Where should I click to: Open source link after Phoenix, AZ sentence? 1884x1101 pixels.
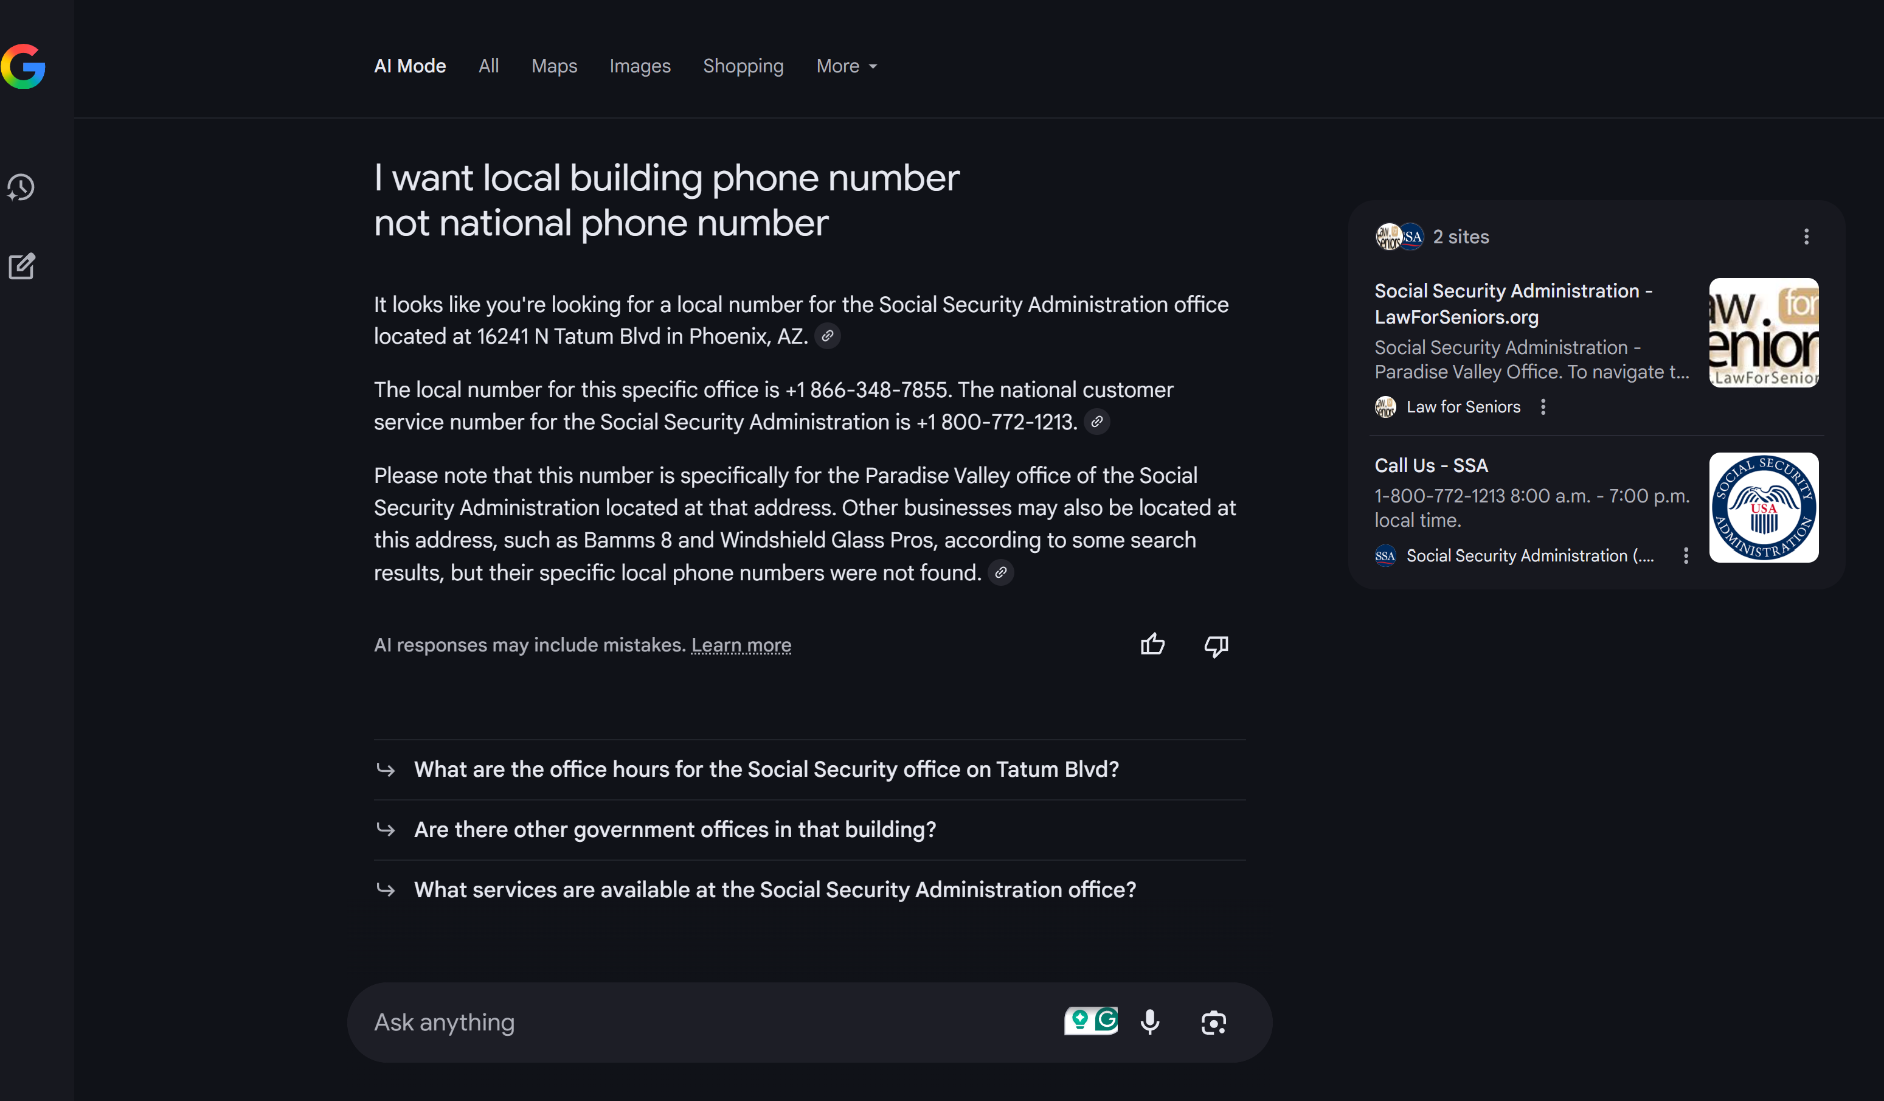click(827, 336)
